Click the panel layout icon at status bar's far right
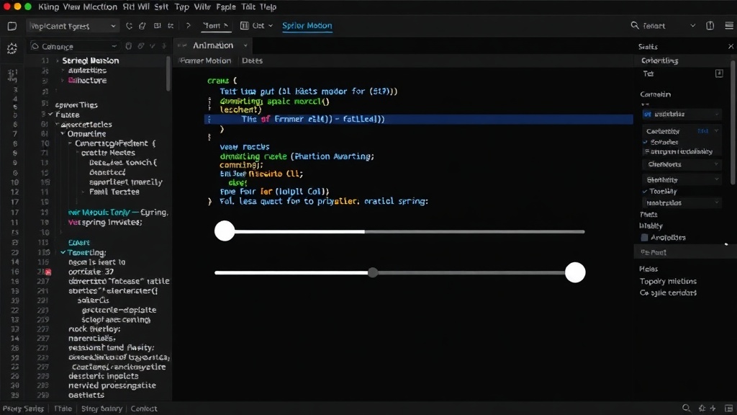 click(729, 408)
